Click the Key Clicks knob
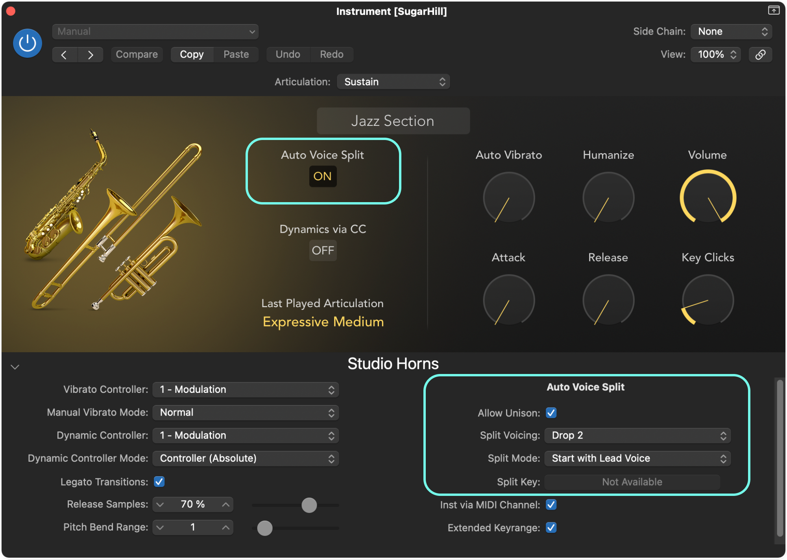787x560 pixels. pos(708,300)
